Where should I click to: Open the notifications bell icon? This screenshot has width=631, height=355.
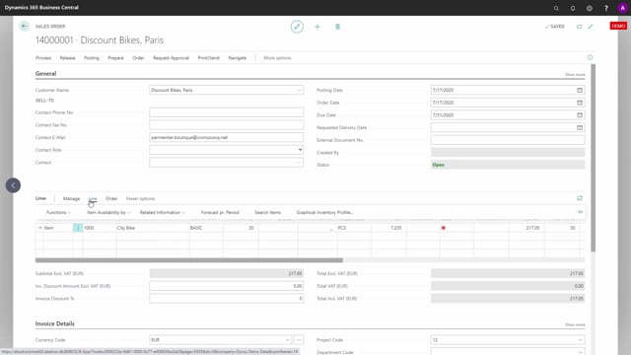(573, 8)
